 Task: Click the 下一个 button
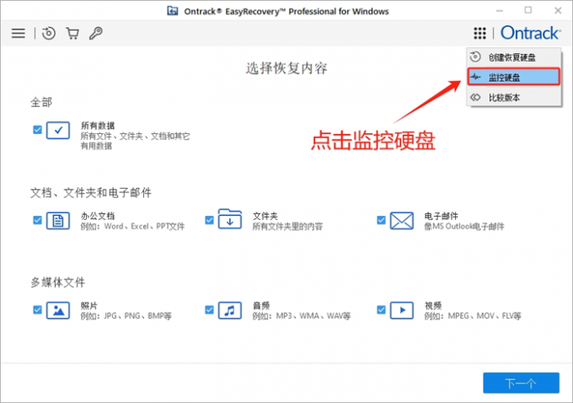click(x=521, y=384)
